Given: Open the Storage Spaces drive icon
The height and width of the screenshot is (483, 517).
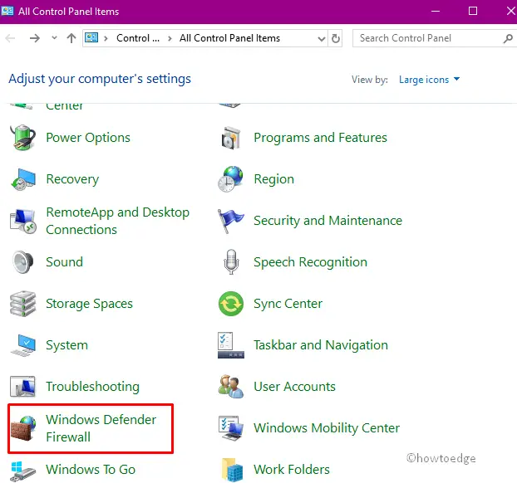Looking at the screenshot, I should (x=23, y=304).
